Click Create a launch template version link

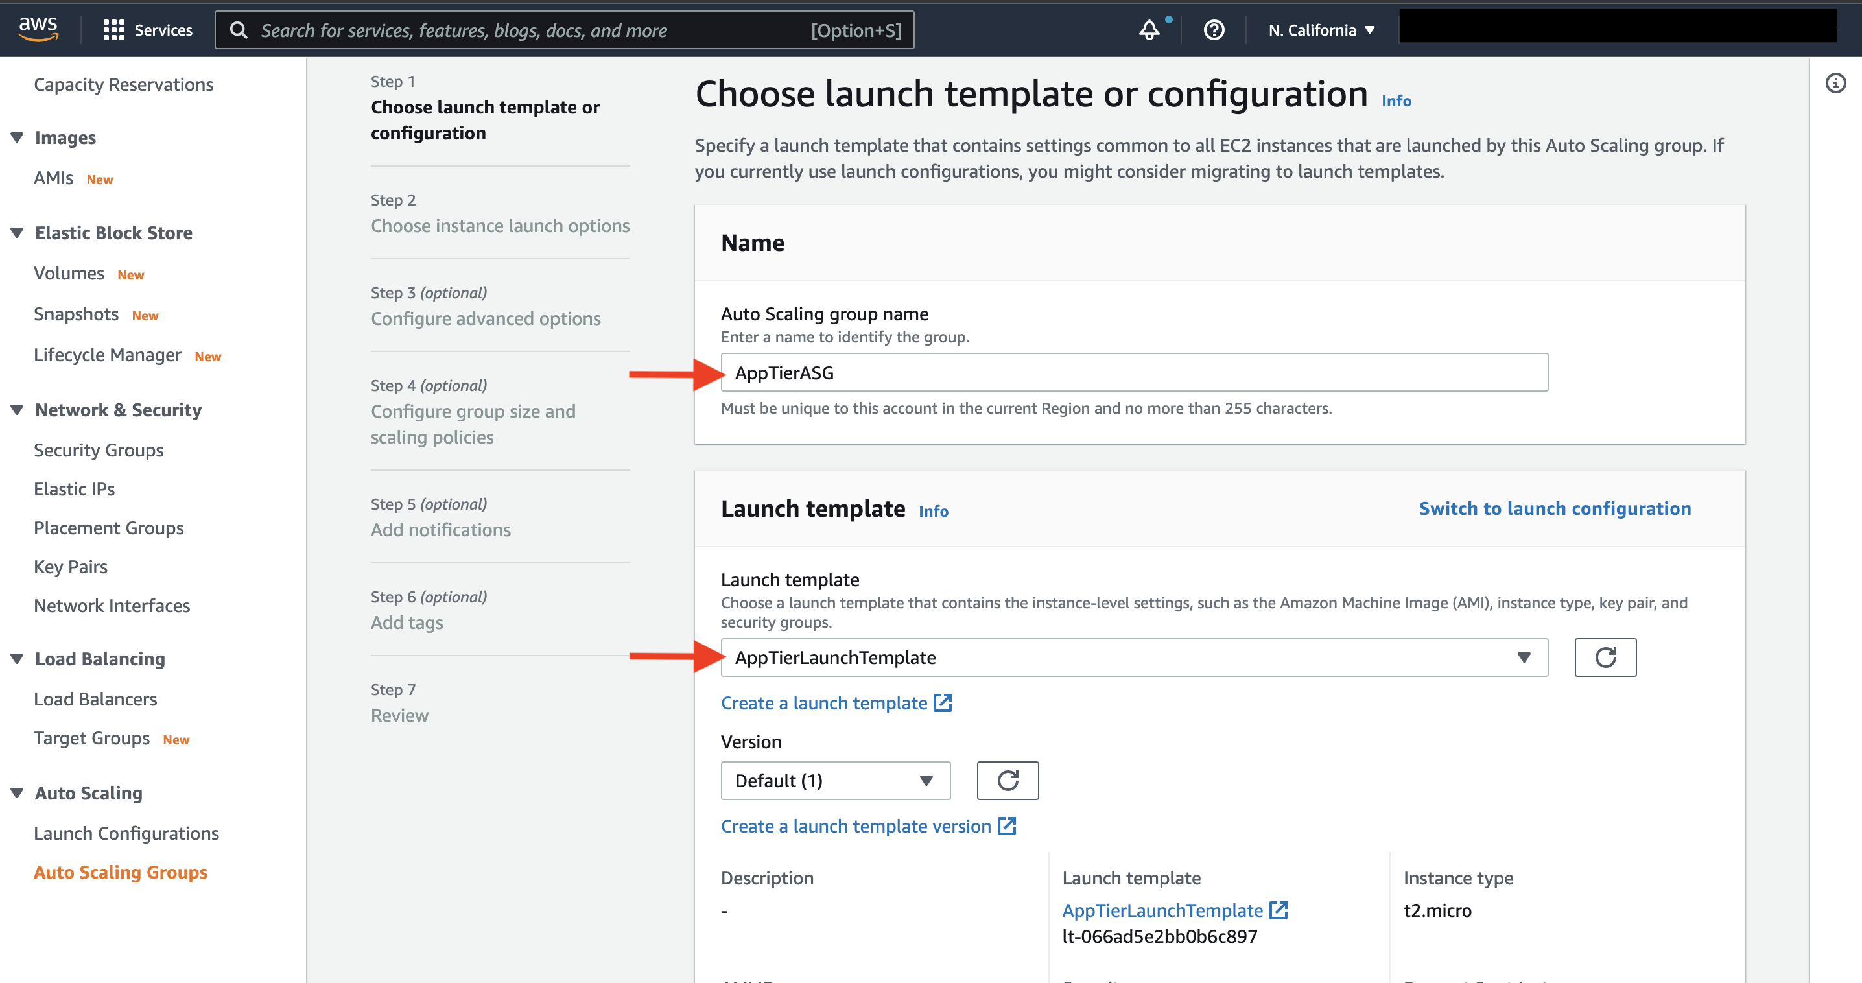point(856,825)
